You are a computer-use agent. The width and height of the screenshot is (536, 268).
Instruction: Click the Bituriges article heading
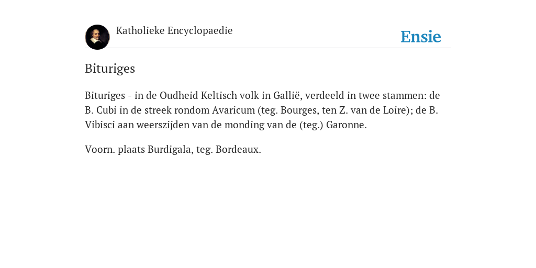click(x=110, y=69)
